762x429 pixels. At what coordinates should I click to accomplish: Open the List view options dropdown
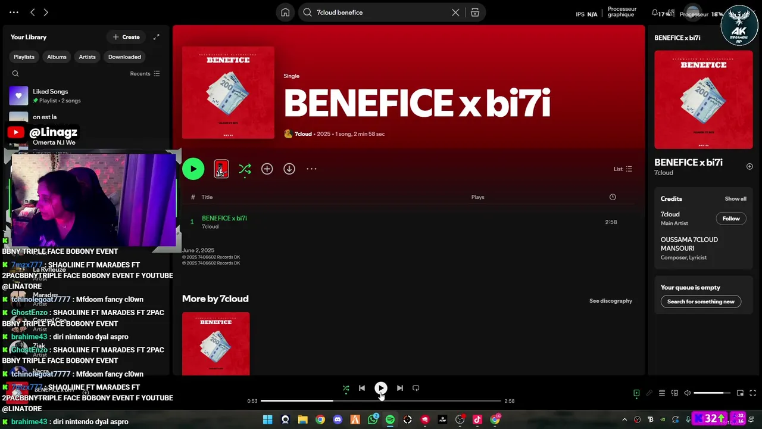623,169
